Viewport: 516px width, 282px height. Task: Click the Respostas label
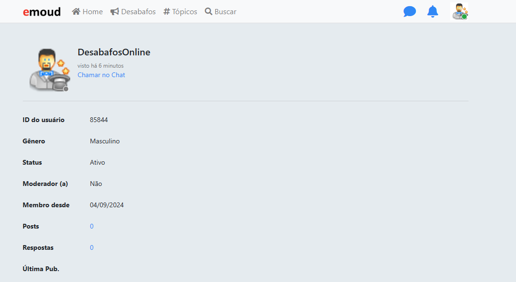pyautogui.click(x=38, y=247)
